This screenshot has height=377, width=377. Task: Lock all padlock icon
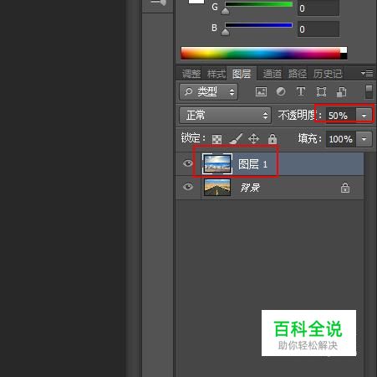tap(273, 138)
